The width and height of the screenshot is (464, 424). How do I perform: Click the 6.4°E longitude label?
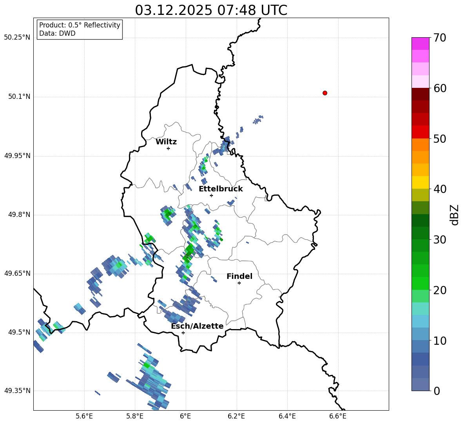tap(287, 416)
